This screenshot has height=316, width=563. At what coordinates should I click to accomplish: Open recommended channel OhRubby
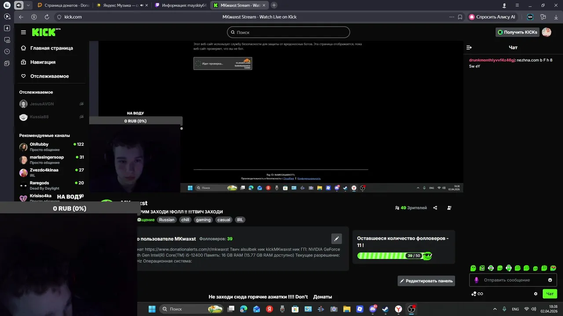pyautogui.click(x=52, y=147)
